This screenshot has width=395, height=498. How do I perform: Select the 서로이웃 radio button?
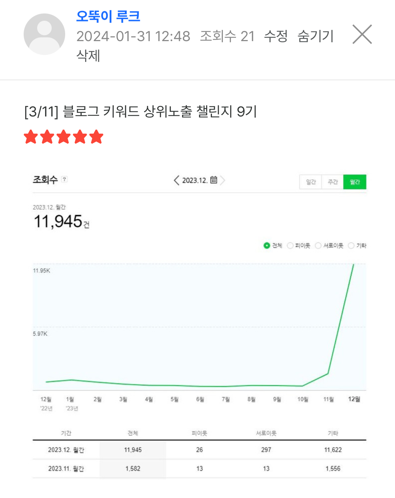coord(318,245)
